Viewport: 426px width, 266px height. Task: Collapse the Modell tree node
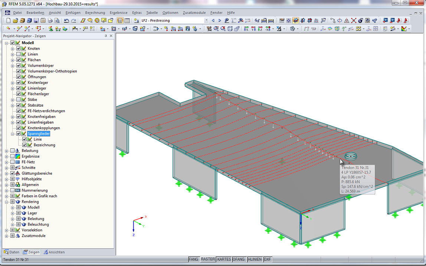tap(7, 43)
